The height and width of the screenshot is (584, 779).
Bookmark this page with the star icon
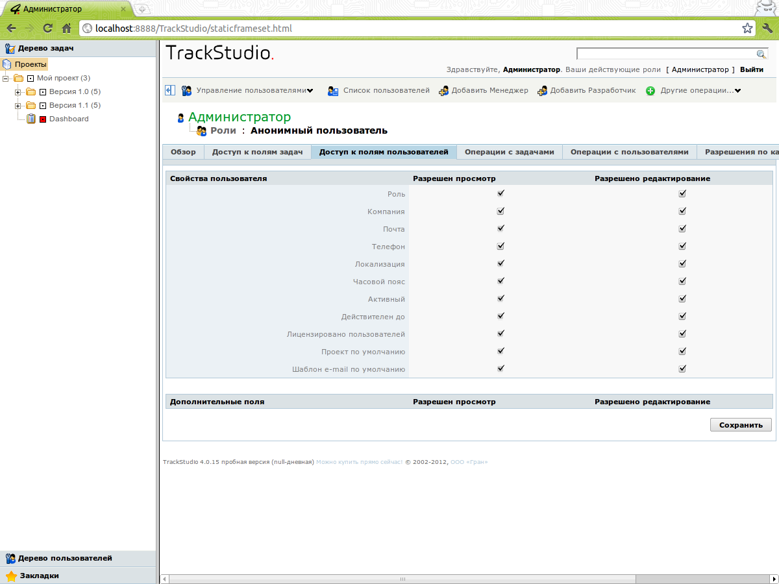(748, 29)
